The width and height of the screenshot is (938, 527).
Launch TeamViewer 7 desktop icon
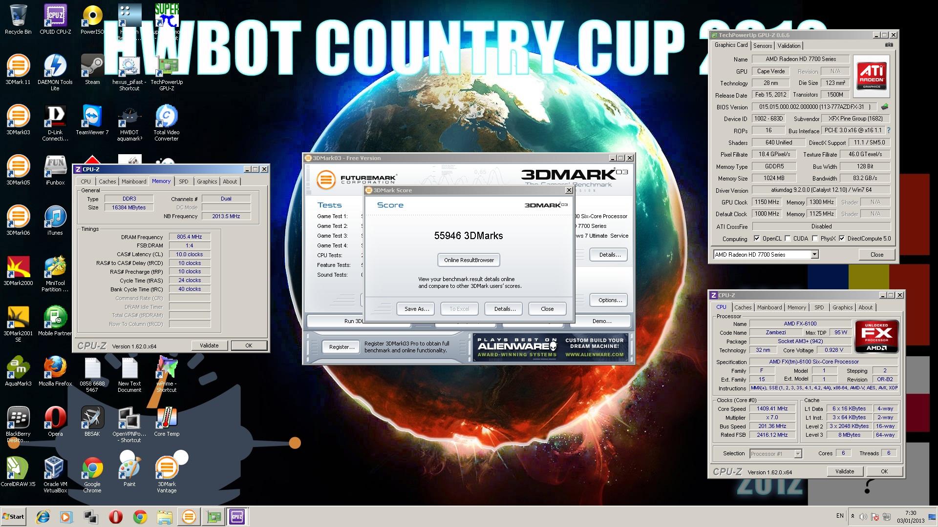[92, 120]
